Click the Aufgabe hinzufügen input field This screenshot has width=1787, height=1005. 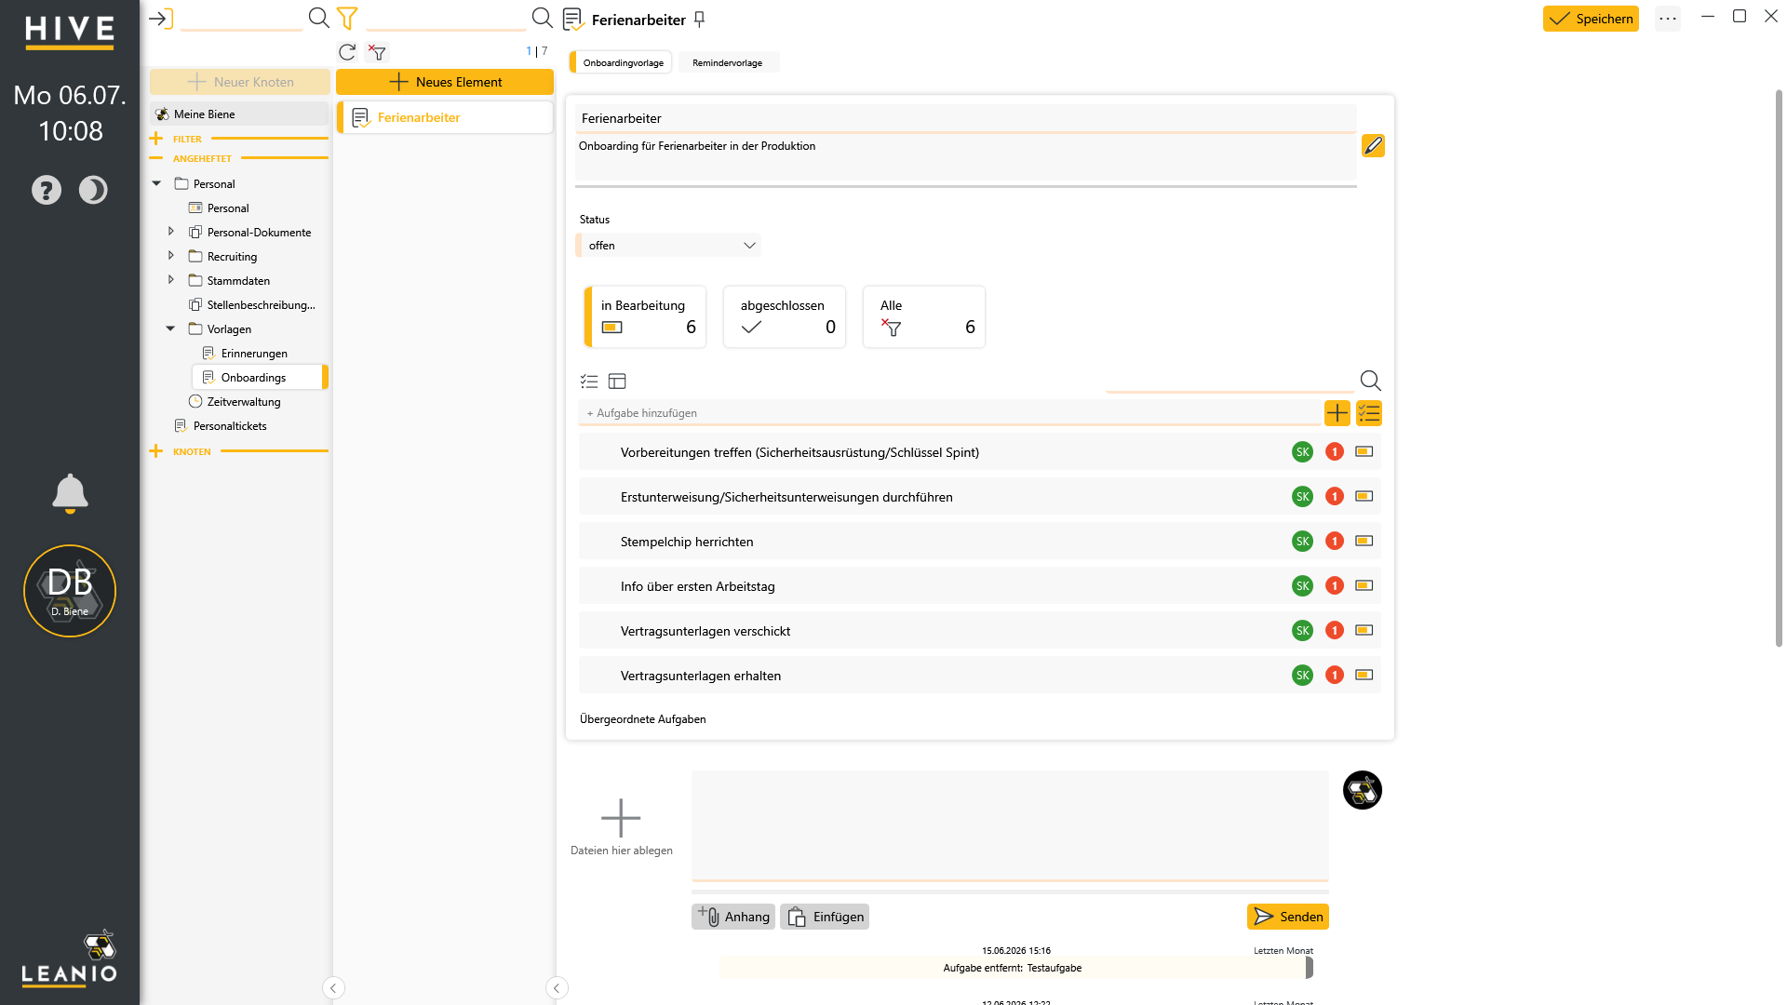click(949, 413)
